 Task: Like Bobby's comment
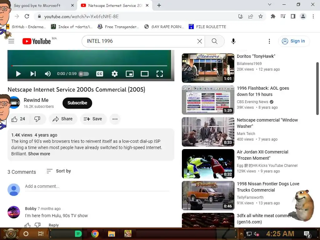pos(27,225)
